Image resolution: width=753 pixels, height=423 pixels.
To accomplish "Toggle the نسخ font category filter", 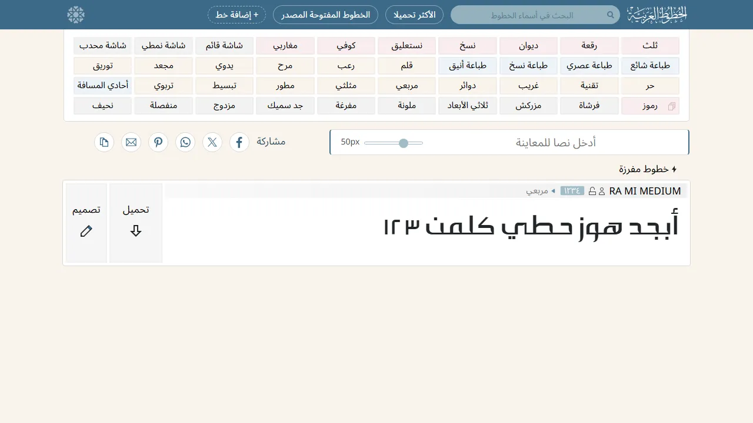I will point(467,45).
